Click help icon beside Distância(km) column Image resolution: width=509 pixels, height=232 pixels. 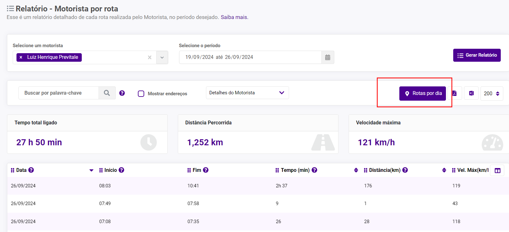coord(405,170)
